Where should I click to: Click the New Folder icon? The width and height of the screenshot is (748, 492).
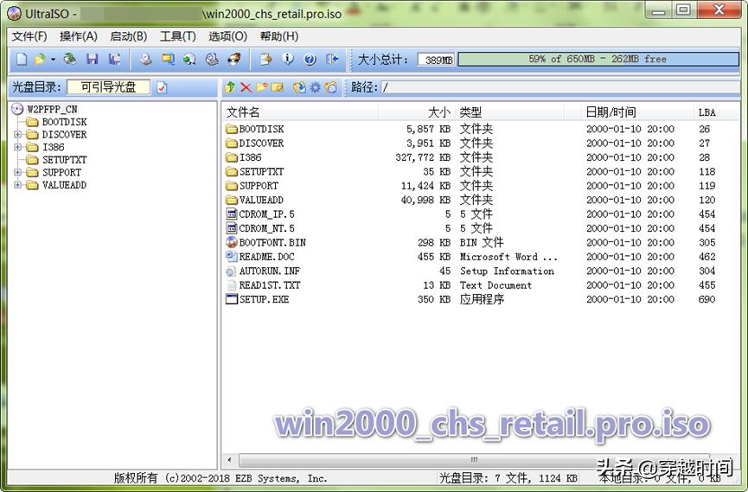pos(262,87)
